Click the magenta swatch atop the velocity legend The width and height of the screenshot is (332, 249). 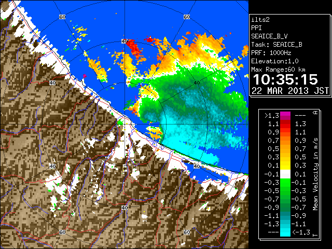(285, 116)
